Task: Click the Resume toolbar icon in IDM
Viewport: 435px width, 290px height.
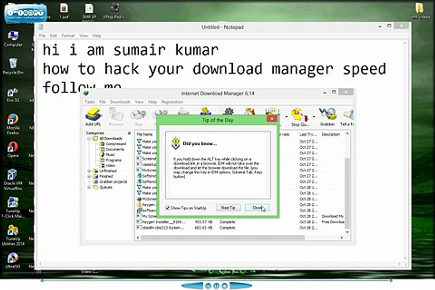Action: click(x=116, y=117)
